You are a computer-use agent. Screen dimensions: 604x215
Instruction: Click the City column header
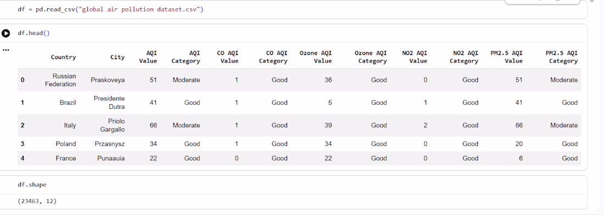(x=118, y=57)
